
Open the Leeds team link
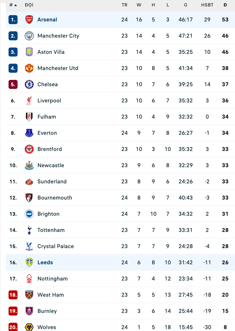point(45,263)
